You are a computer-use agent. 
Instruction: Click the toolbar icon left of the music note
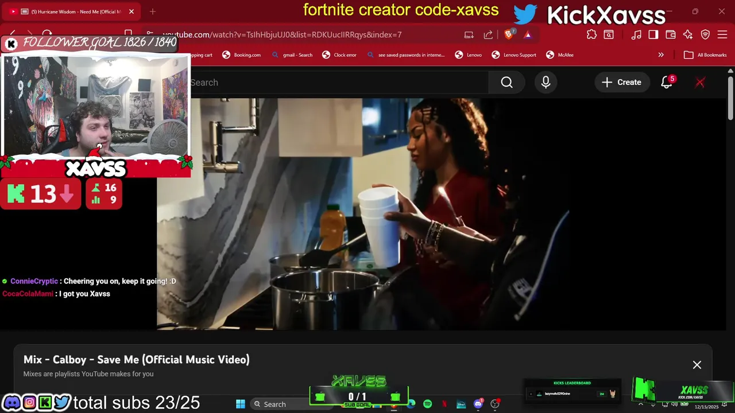pyautogui.click(x=609, y=34)
